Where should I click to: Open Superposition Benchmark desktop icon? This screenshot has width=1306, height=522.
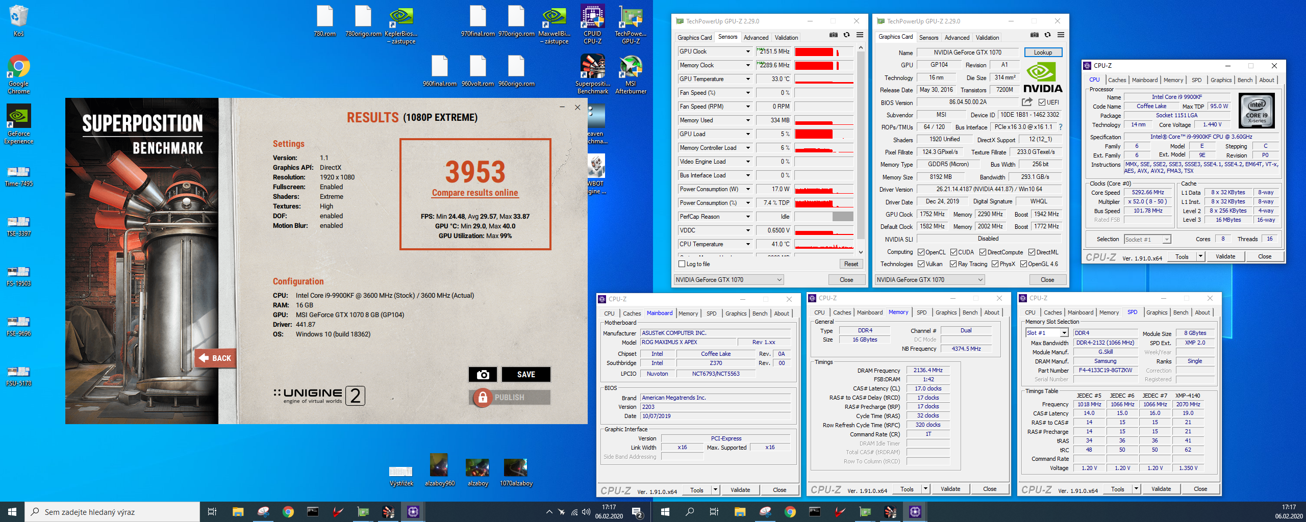(593, 74)
